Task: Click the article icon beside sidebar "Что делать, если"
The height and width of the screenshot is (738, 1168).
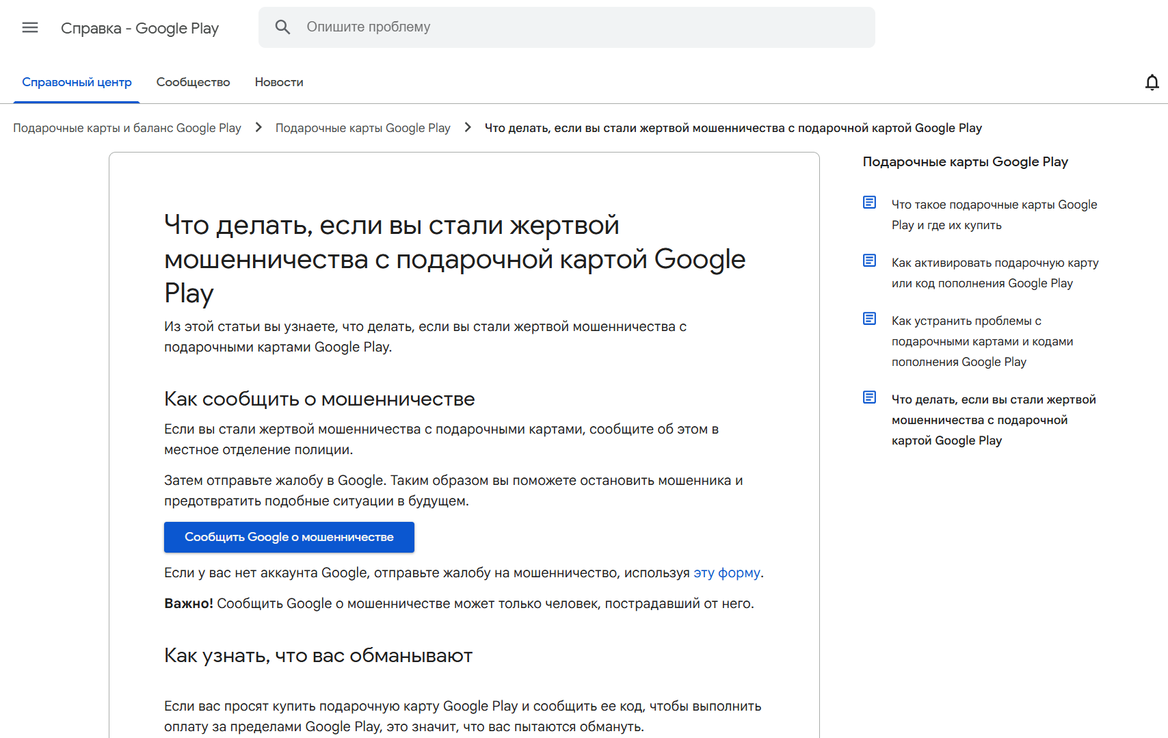Action: pyautogui.click(x=869, y=397)
